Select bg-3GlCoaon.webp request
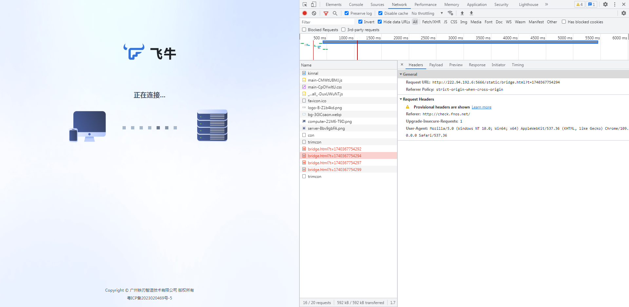Screen dimensions: 629x307 click(x=348, y=114)
